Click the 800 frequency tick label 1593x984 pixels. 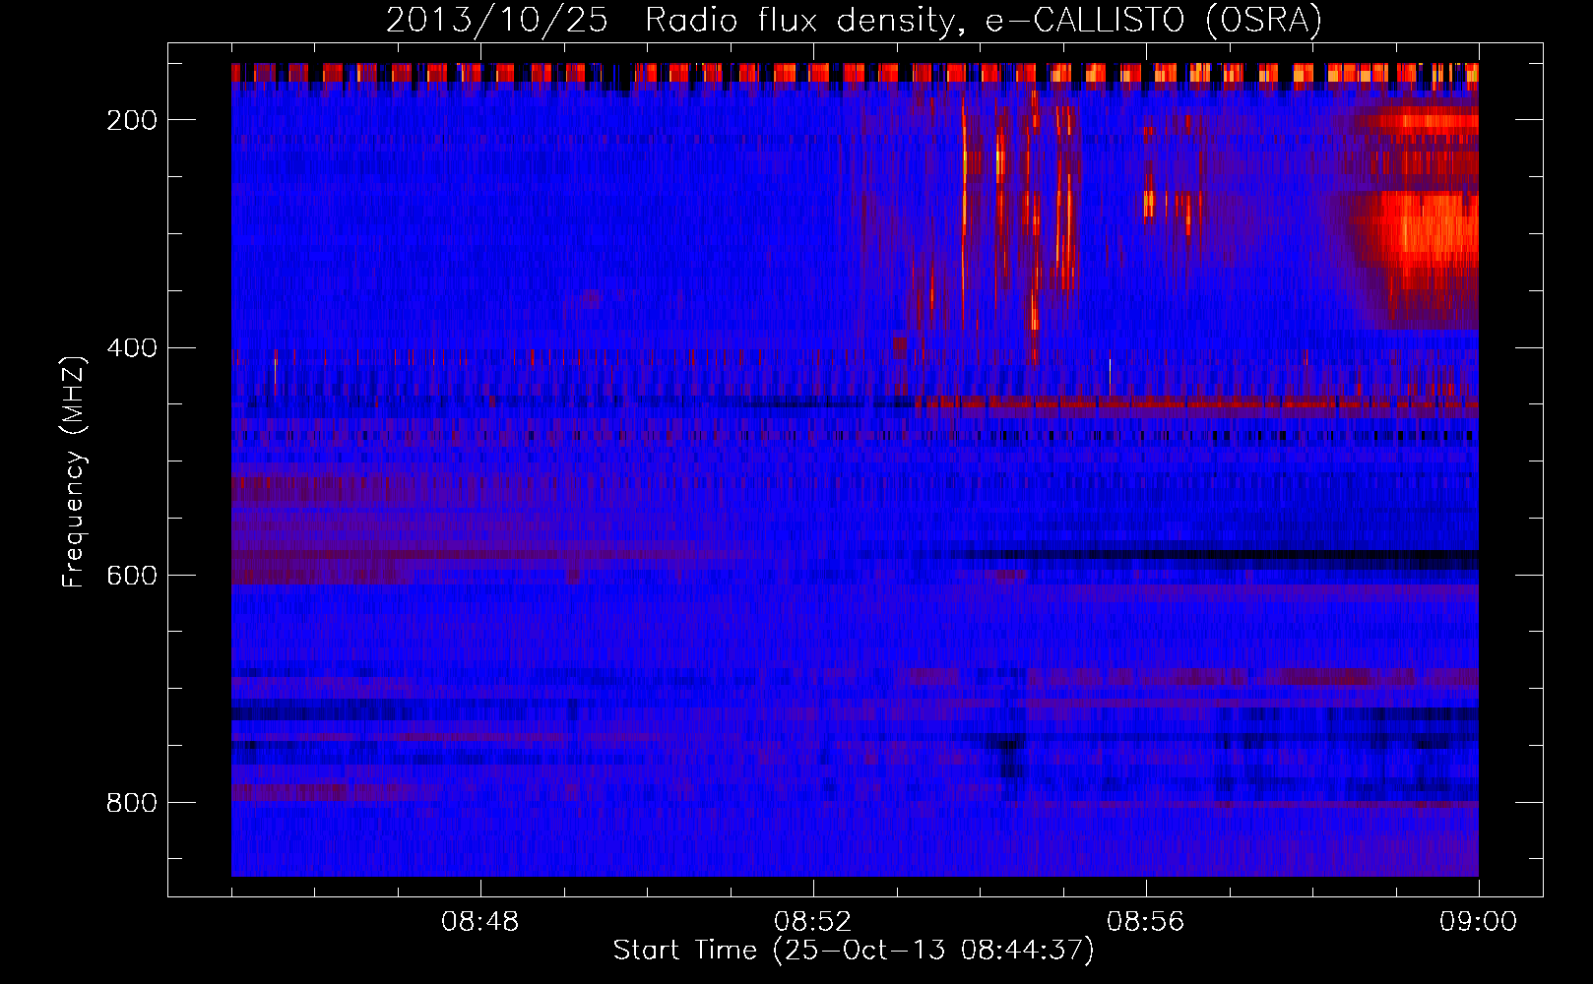pos(132,803)
